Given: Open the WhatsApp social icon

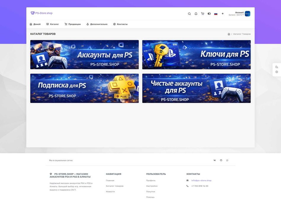Looking at the screenshot, I should tap(227, 160).
